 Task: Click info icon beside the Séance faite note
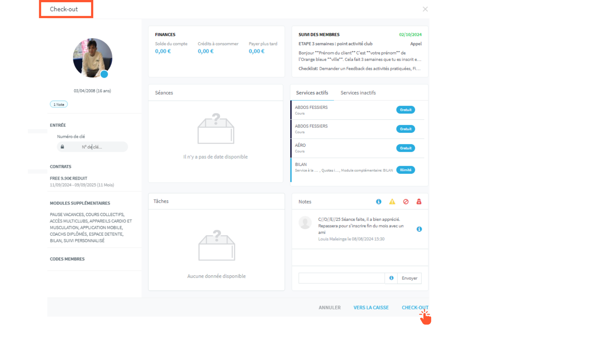point(419,229)
